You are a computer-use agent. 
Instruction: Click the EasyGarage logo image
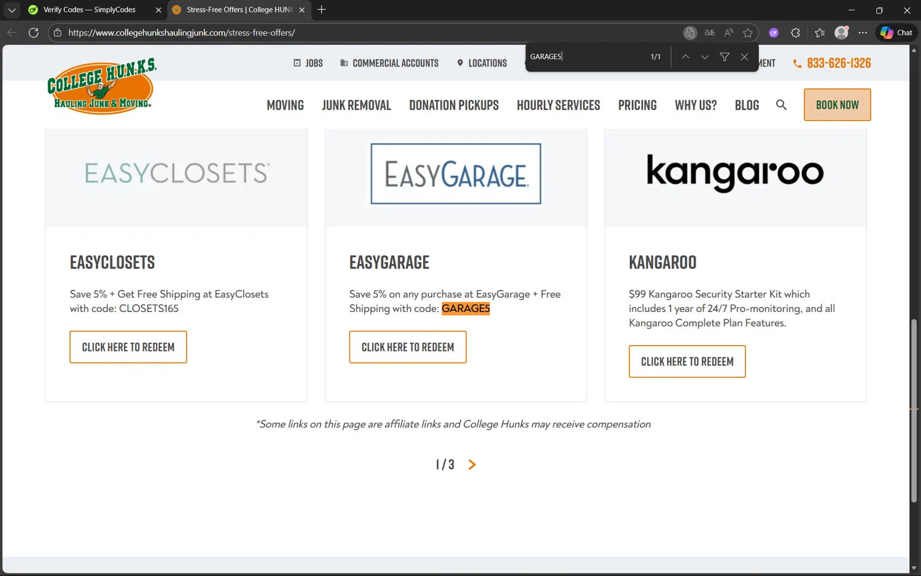456,174
